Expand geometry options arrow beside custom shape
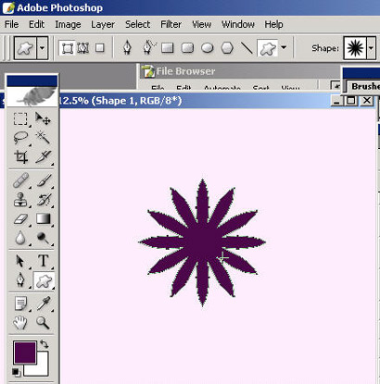The image size is (380, 384). pyautogui.click(x=284, y=47)
